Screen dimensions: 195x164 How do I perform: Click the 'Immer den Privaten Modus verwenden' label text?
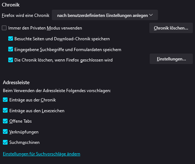pos(45,28)
